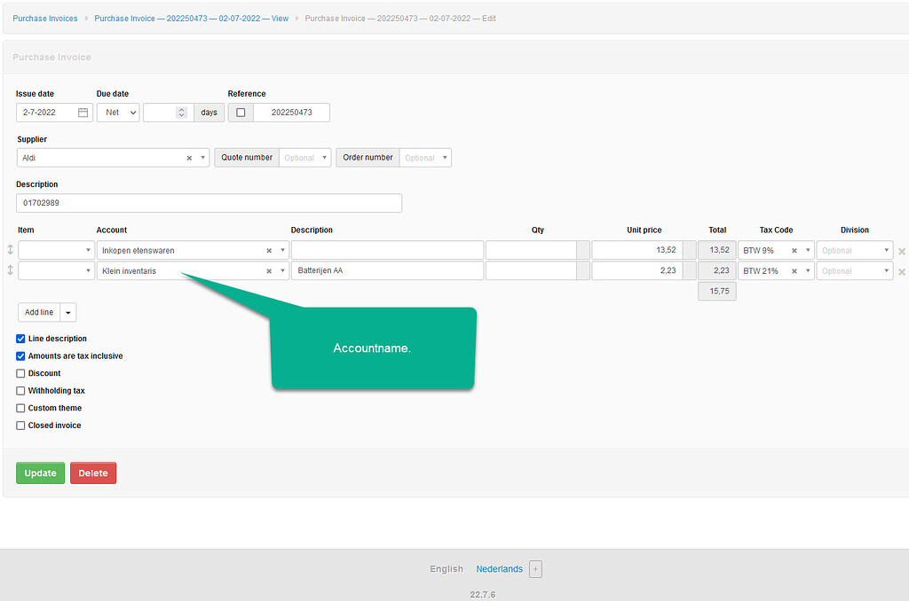Mark as Closed invoice
The image size is (909, 601).
coord(20,425)
